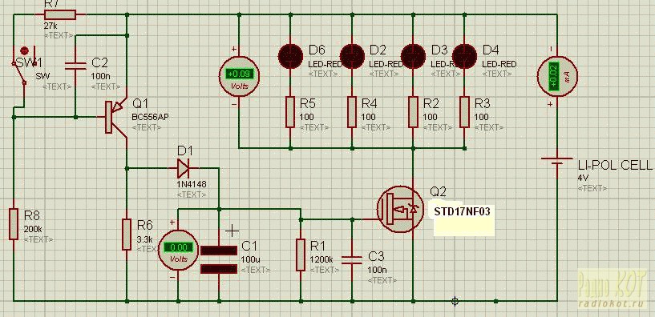Click the C3 100n capacitor

coord(352,260)
